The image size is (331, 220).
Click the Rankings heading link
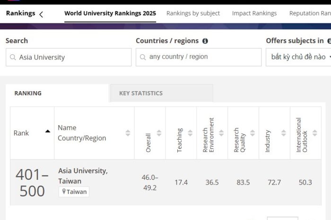(20, 13)
